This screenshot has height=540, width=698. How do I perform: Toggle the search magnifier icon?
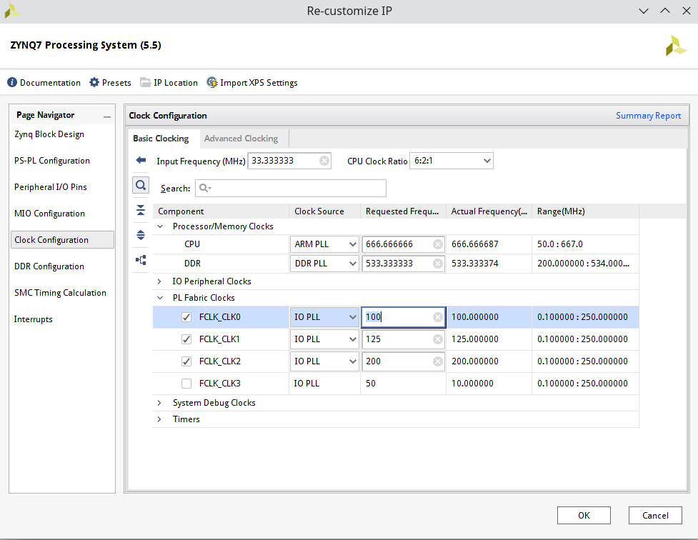point(141,185)
